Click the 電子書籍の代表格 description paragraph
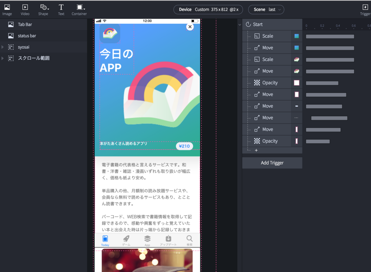This screenshot has height=272, width=371. (146, 171)
